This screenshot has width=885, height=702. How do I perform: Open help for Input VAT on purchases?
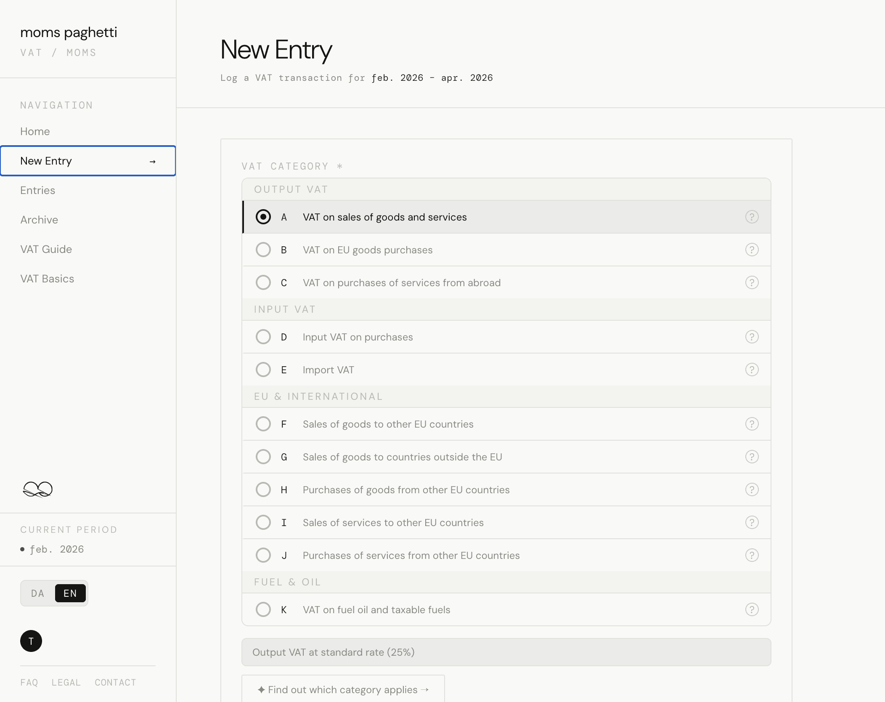pos(752,337)
